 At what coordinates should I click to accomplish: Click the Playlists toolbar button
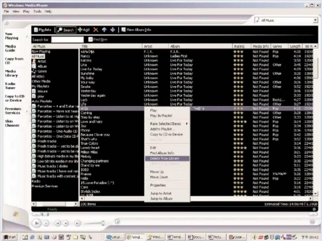tap(43, 30)
